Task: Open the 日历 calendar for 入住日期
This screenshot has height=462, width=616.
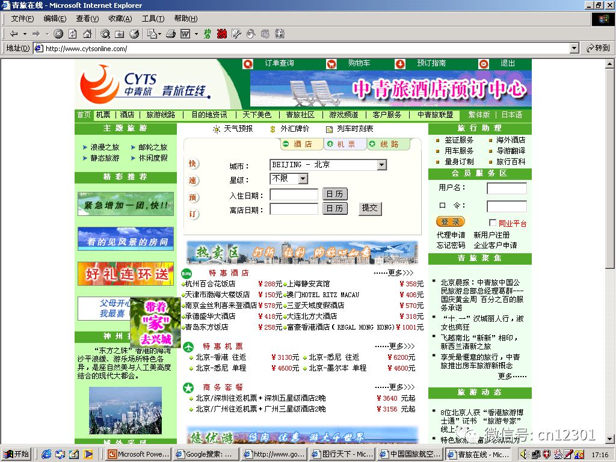Action: coord(334,194)
